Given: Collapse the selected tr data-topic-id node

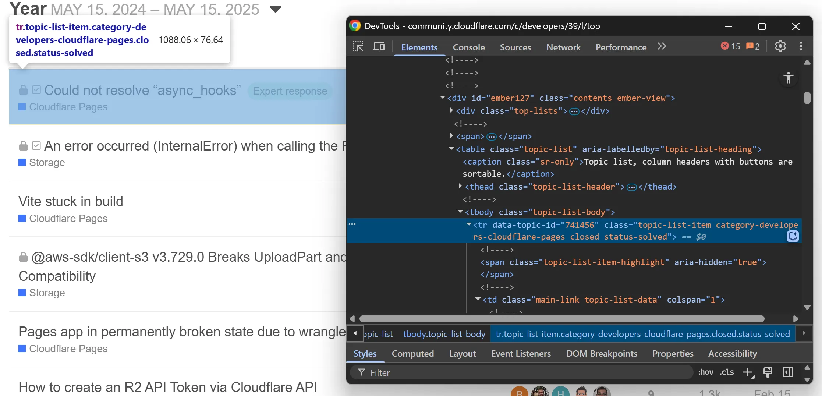Looking at the screenshot, I should [x=469, y=224].
